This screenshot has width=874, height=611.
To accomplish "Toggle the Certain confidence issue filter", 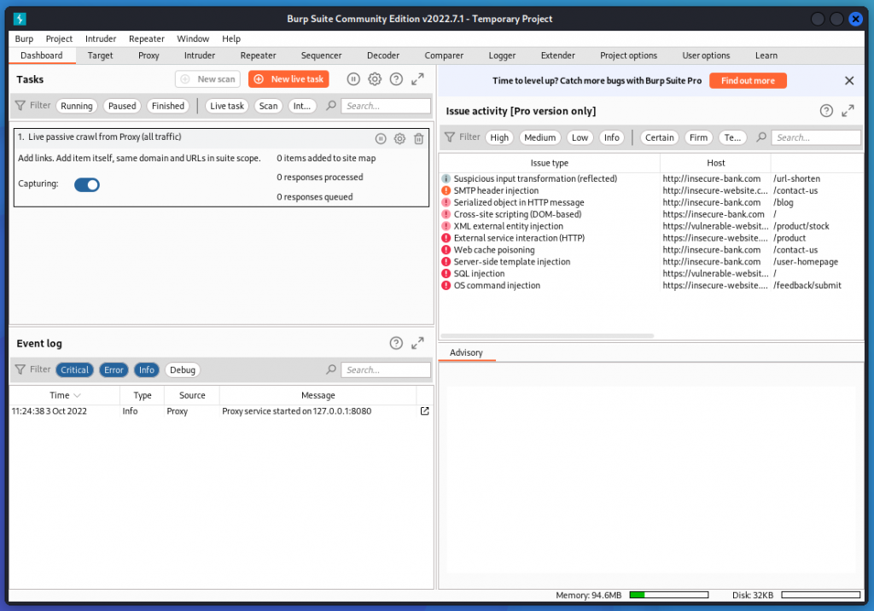I will (x=660, y=137).
